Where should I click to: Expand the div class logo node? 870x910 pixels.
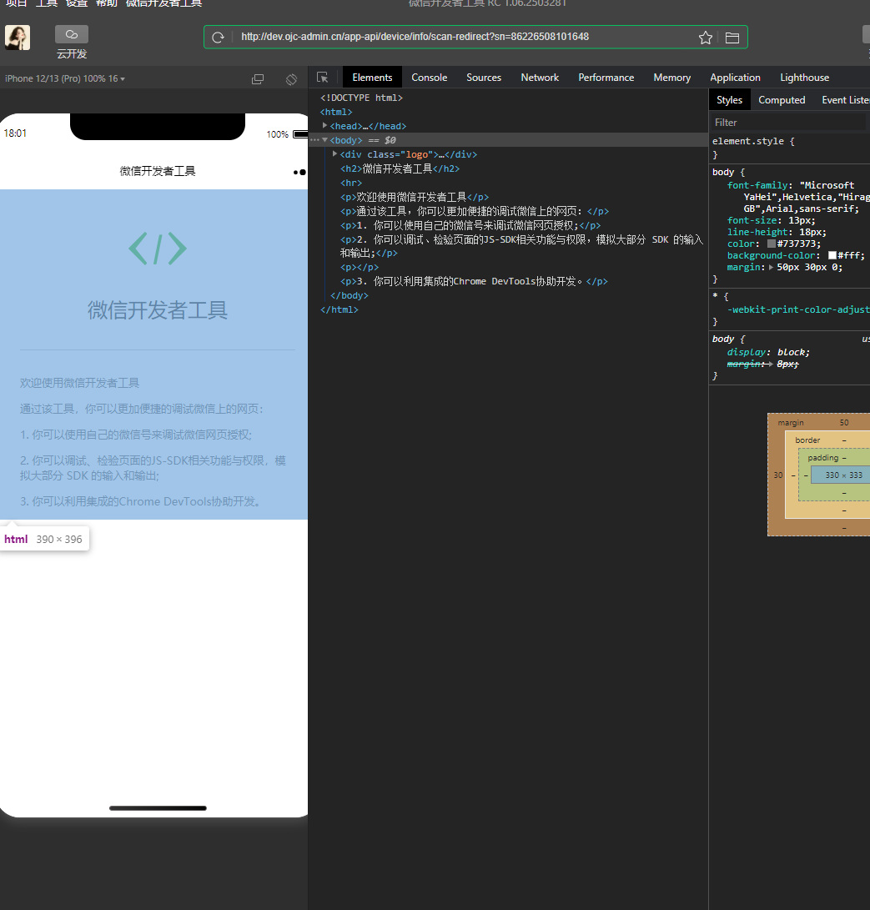[x=334, y=153]
